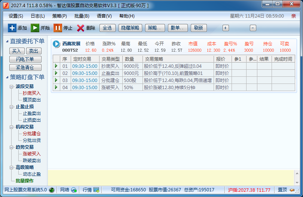
Task: Collapse the 高级策略 tree node
Action: pyautogui.click(x=11, y=167)
